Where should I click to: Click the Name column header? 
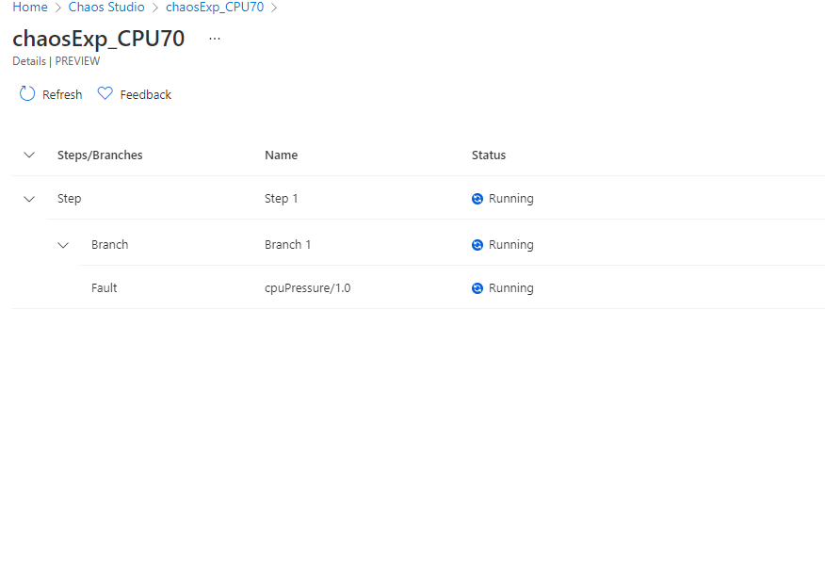pos(281,155)
